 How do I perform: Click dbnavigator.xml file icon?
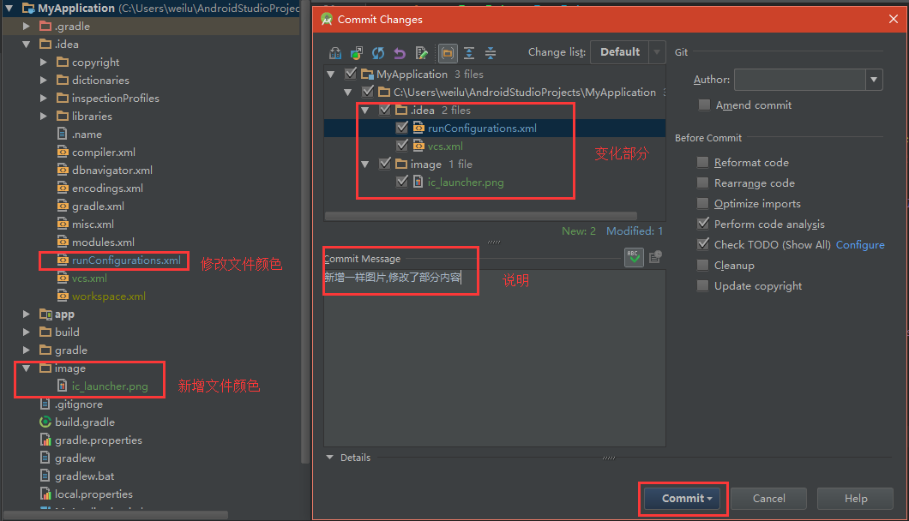pos(63,170)
